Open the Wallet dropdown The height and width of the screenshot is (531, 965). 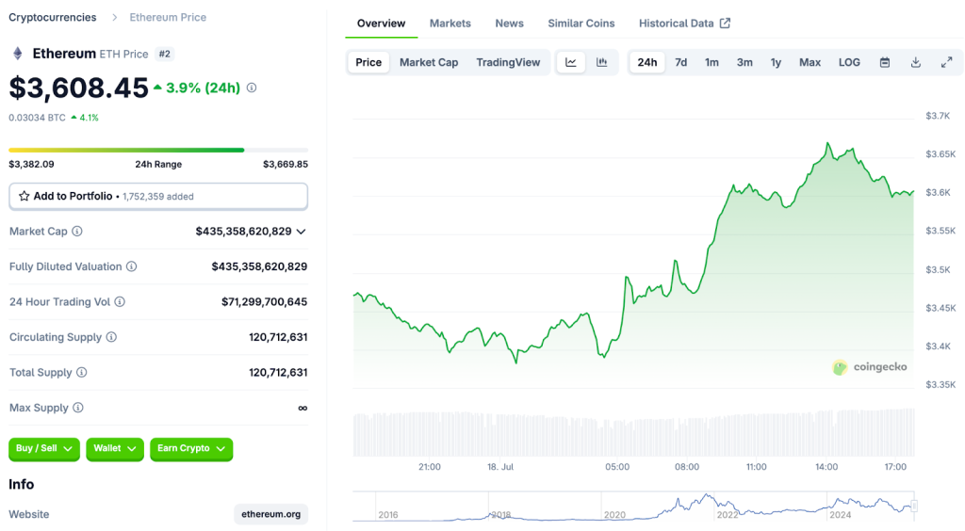pyautogui.click(x=115, y=449)
